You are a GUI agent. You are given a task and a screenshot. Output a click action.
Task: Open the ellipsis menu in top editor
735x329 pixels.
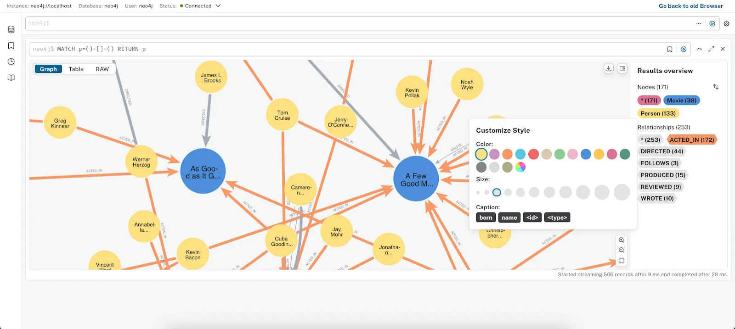(x=698, y=23)
